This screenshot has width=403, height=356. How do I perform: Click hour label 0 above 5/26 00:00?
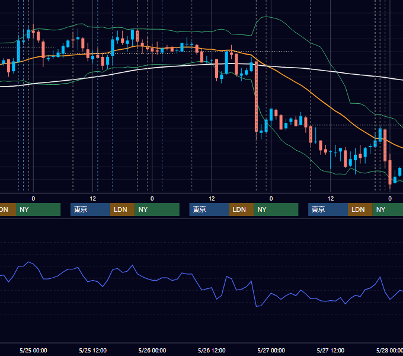point(152,199)
